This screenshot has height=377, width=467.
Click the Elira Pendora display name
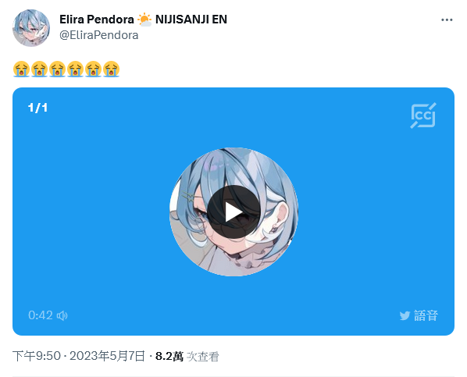pos(97,20)
